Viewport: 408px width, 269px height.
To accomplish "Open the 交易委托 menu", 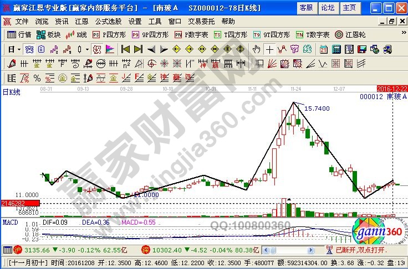I will pos(202,21).
